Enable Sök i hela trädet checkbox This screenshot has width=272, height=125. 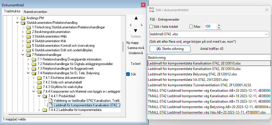pyautogui.click(x=151, y=27)
